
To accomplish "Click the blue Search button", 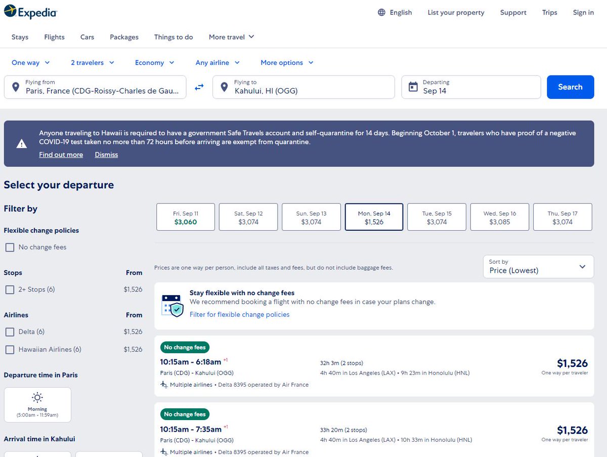I will click(x=571, y=87).
